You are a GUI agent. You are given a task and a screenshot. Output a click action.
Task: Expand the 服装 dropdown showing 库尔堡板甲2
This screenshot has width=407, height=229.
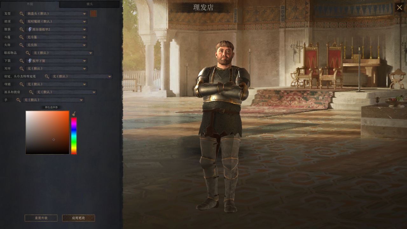click(56, 29)
